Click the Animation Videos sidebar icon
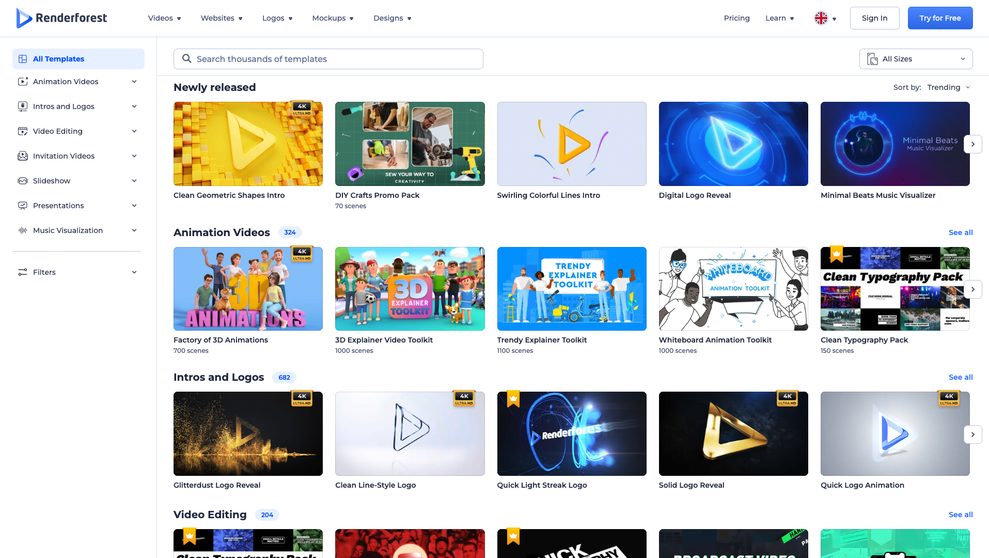 pos(23,82)
